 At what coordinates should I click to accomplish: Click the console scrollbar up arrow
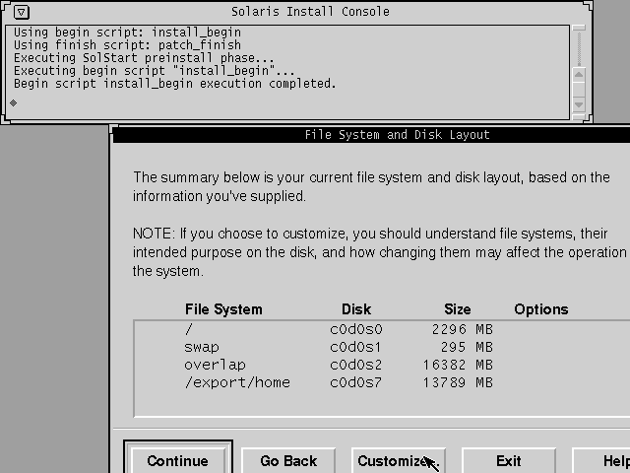click(579, 75)
